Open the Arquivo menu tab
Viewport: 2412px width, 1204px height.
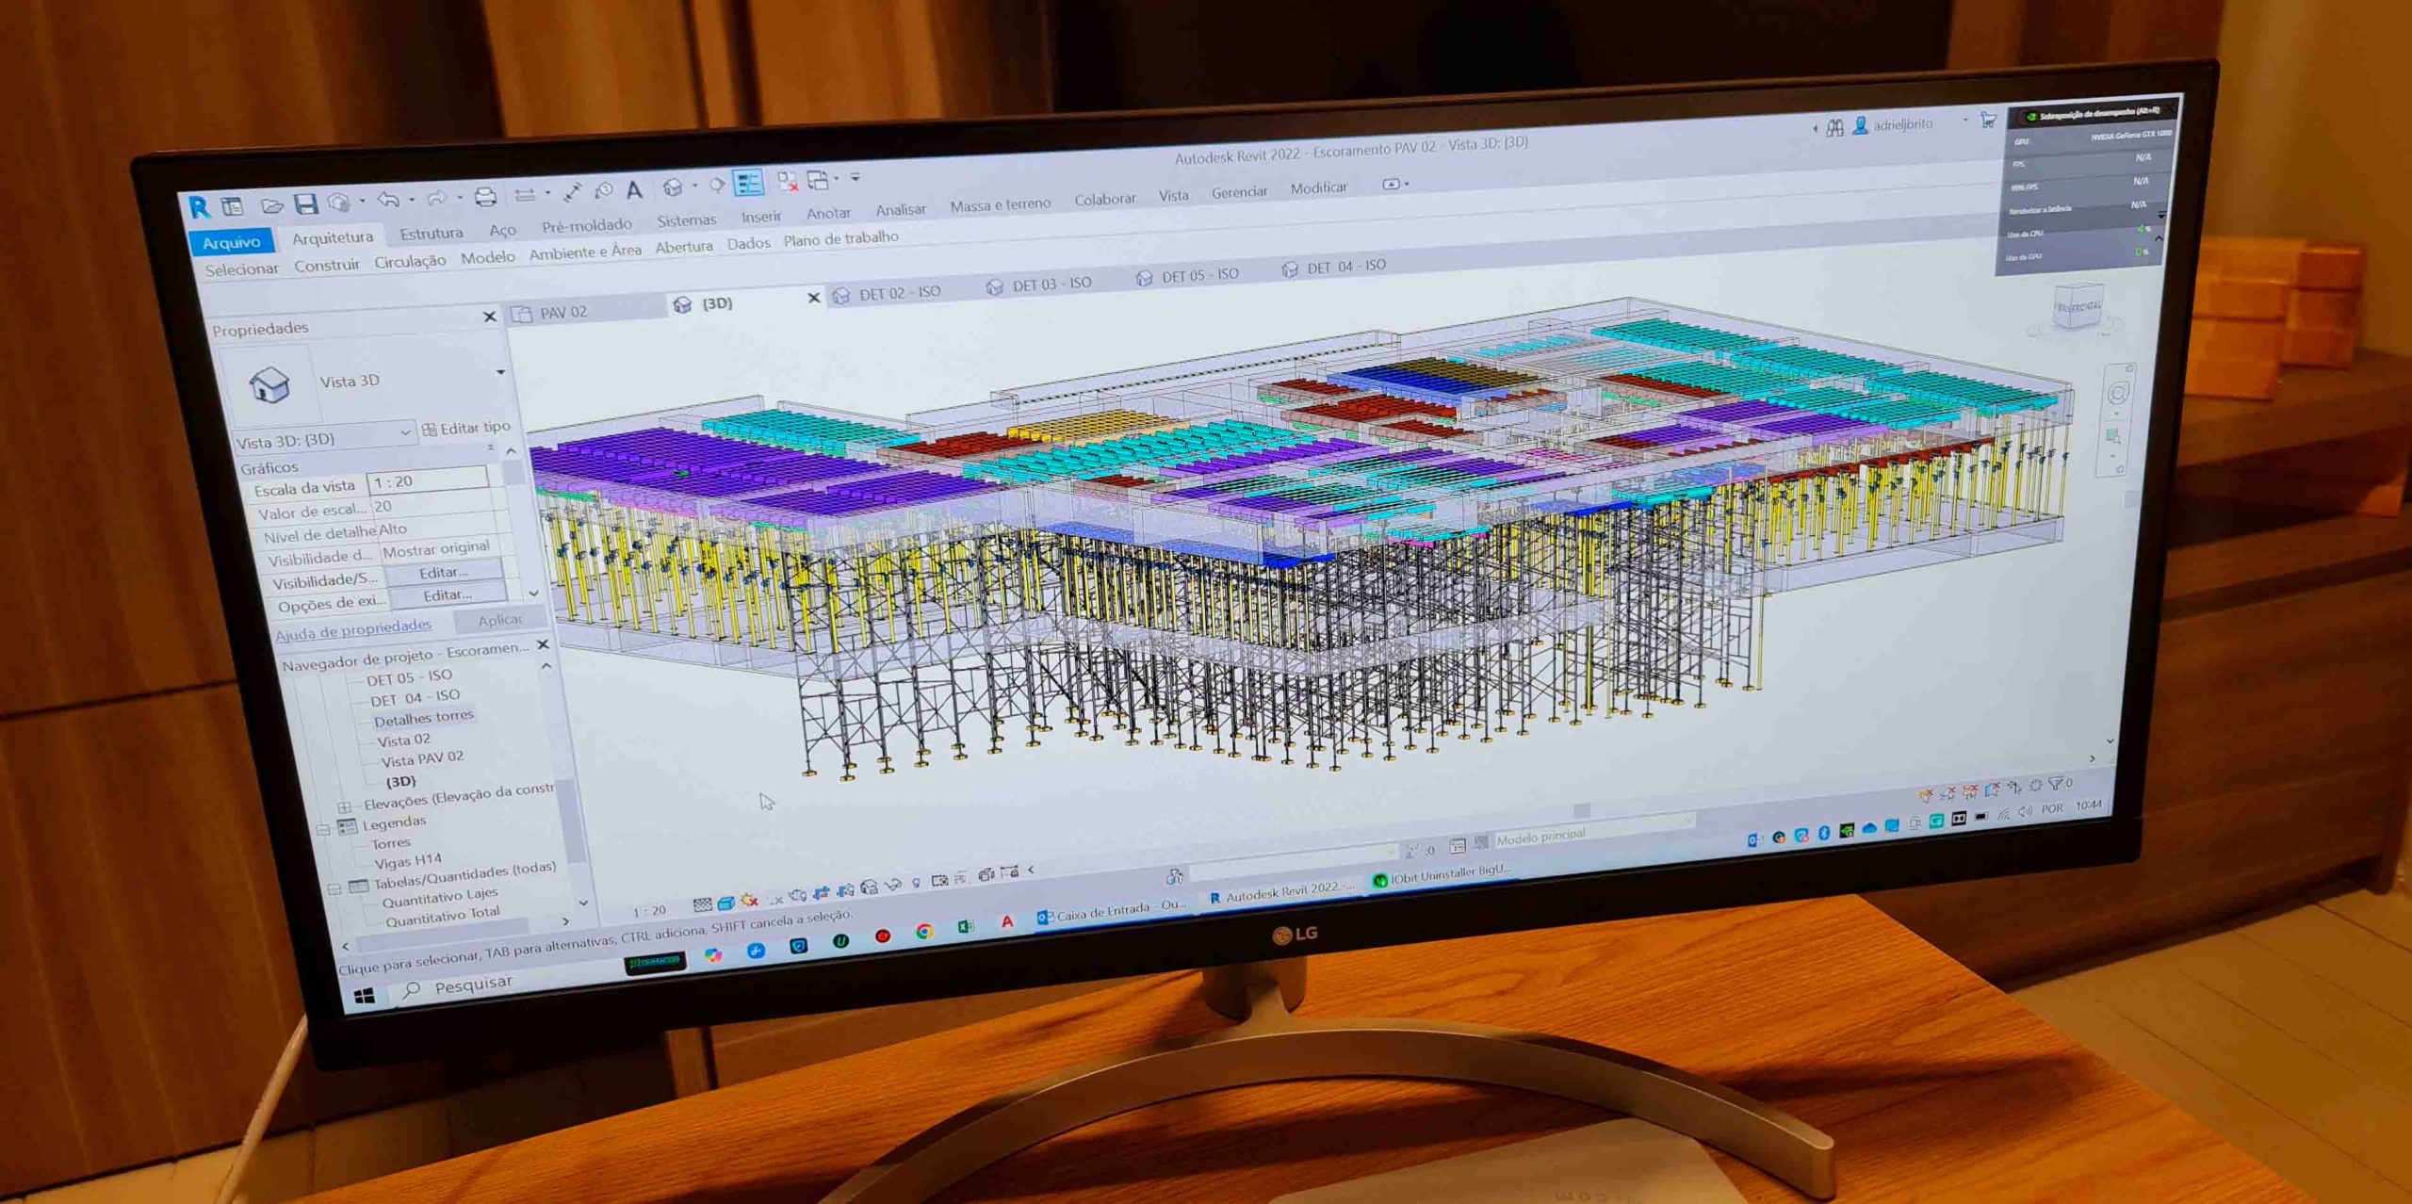231,242
